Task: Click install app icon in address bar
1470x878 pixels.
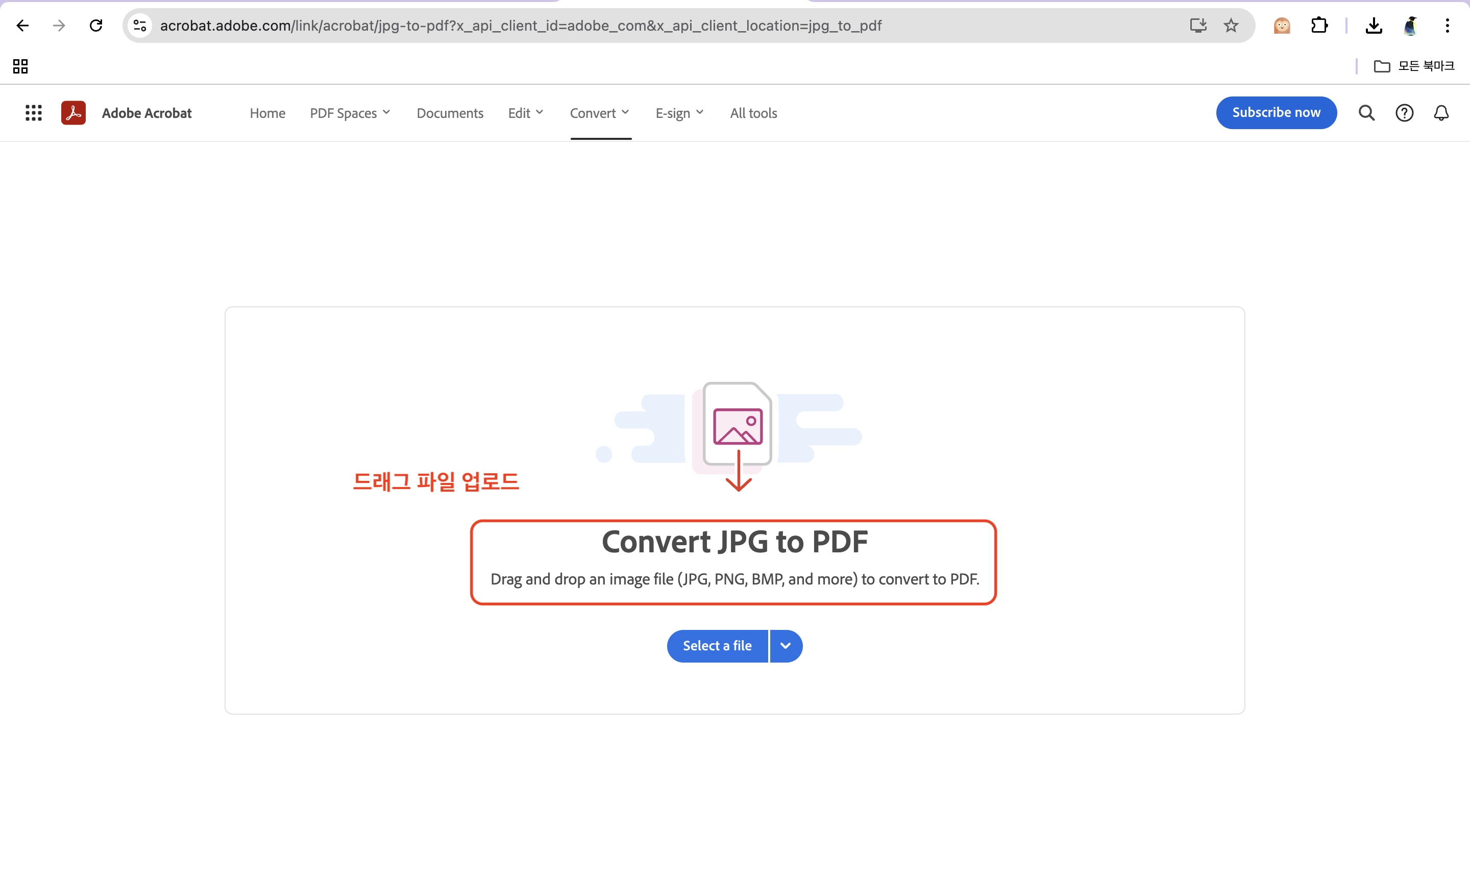Action: (x=1198, y=26)
